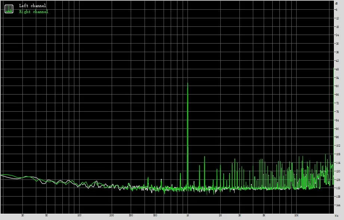Click the -60 label on dB axis
The image size is (344, 220).
(337, 86)
